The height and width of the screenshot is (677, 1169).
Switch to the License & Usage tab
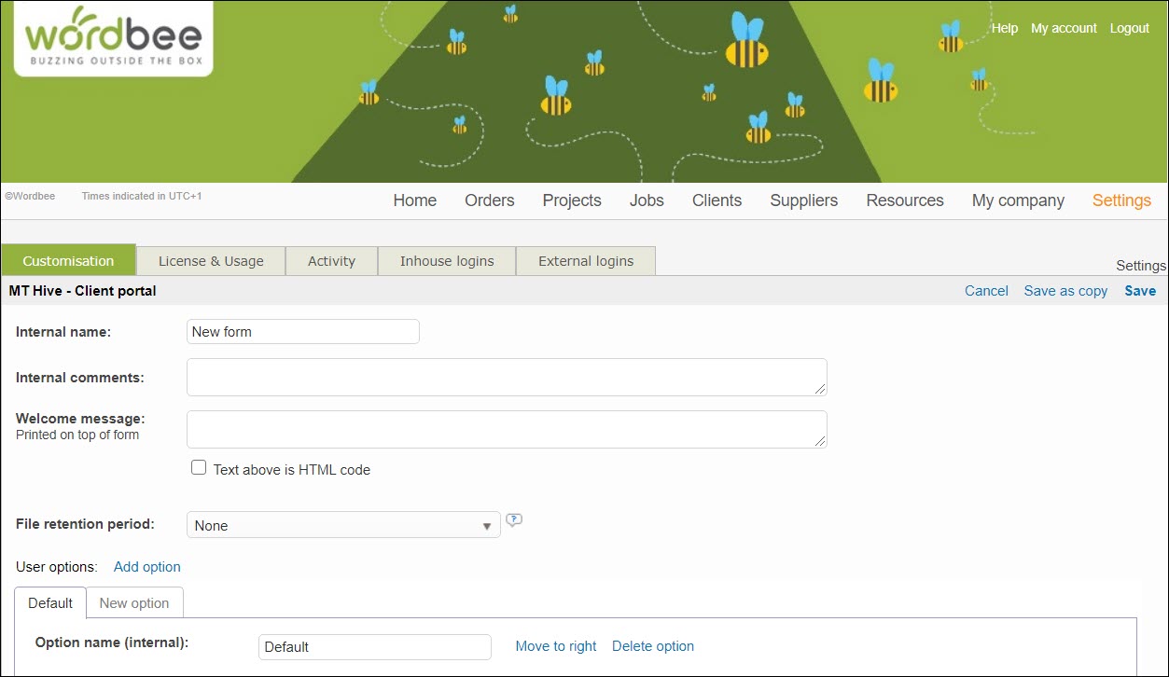(x=211, y=261)
